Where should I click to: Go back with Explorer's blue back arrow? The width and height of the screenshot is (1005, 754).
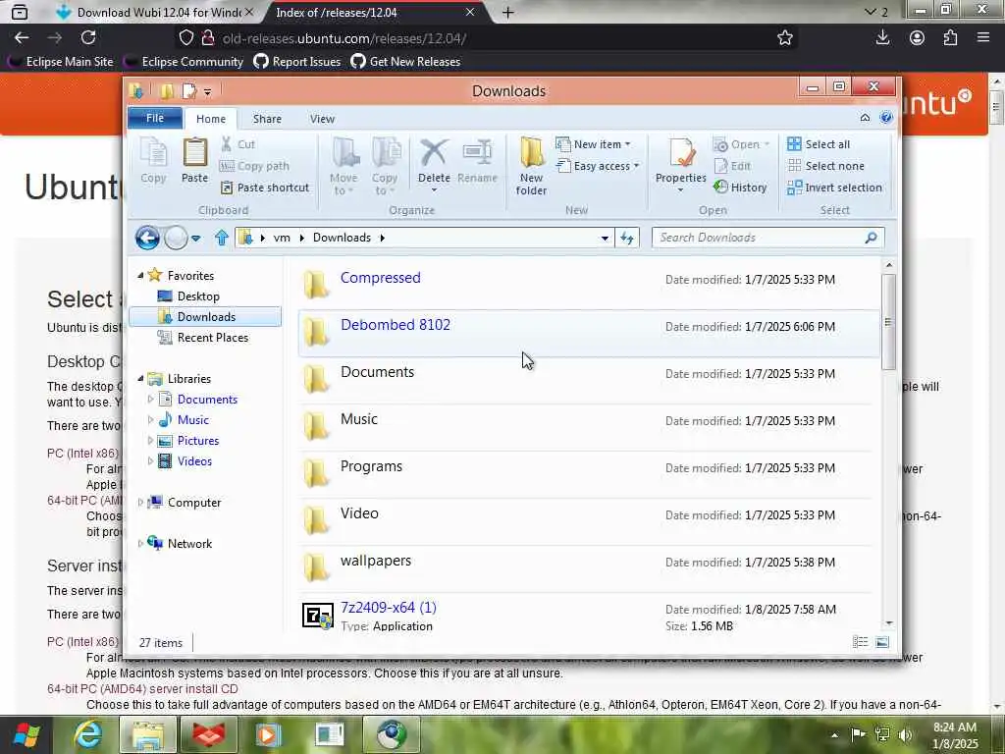point(147,238)
